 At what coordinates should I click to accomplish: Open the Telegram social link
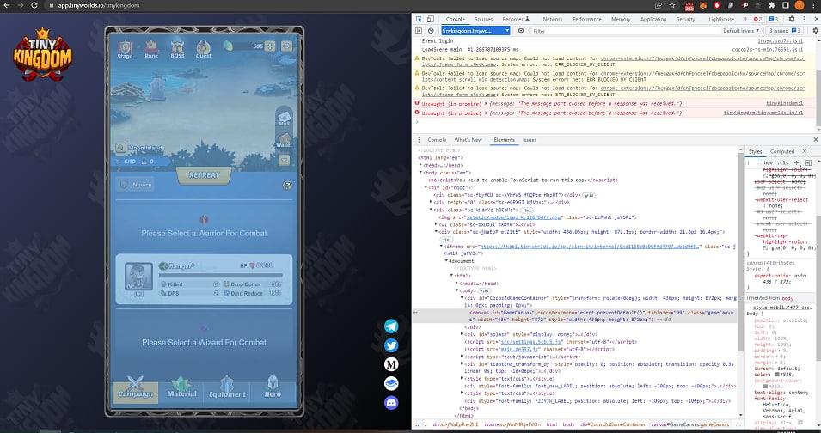[391, 326]
